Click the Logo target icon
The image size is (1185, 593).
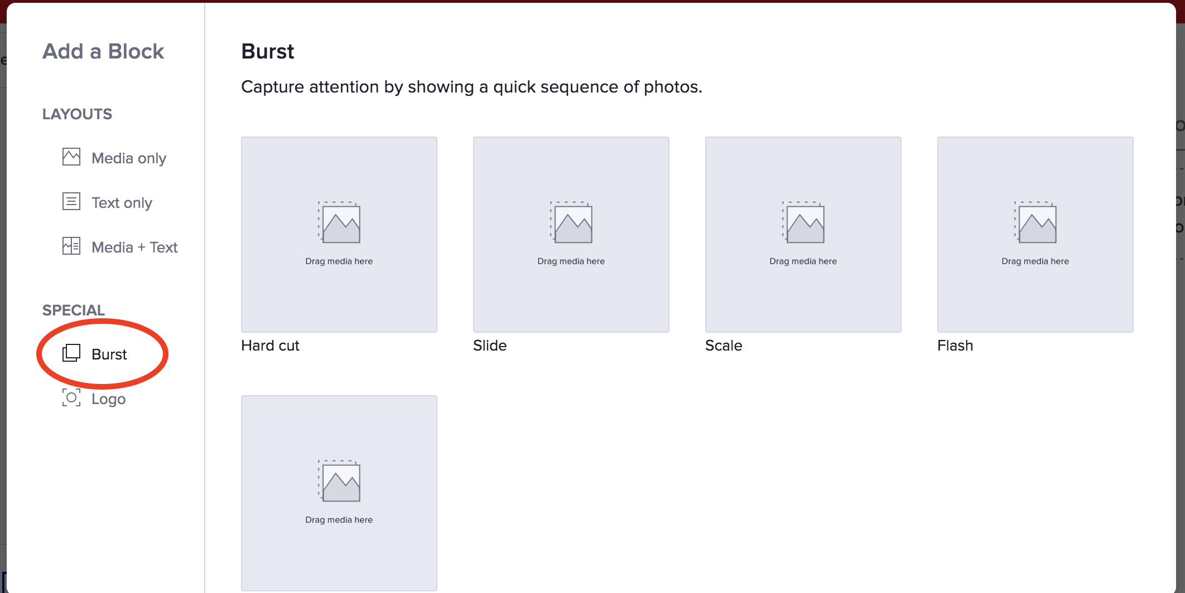coord(71,397)
